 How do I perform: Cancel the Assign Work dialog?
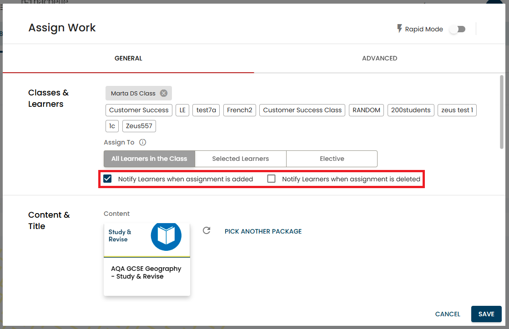coord(448,314)
